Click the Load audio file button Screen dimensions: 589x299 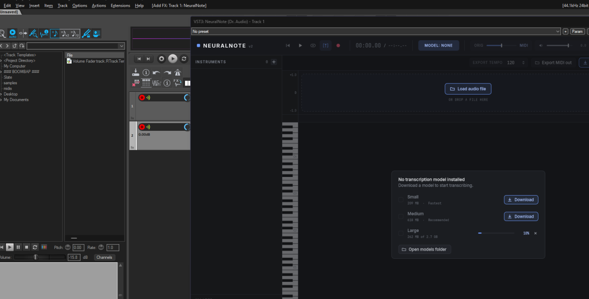point(468,89)
